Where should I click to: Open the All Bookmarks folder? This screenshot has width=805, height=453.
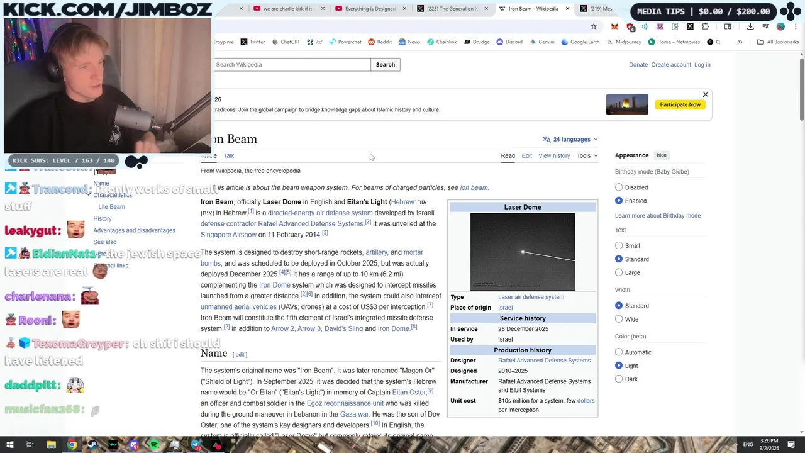[x=778, y=42]
